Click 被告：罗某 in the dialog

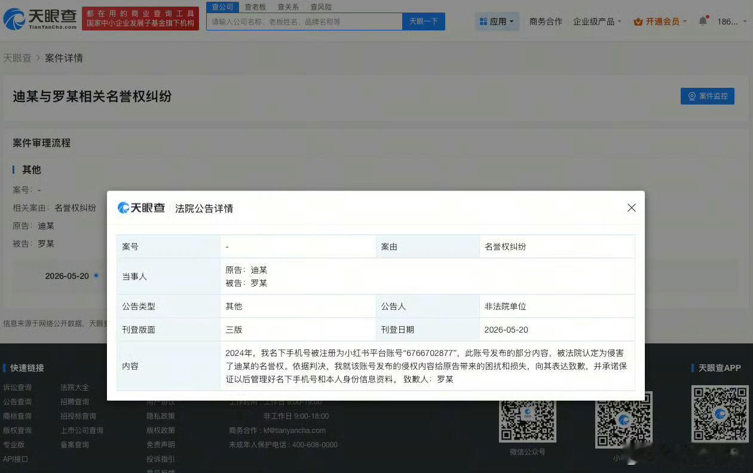point(246,283)
